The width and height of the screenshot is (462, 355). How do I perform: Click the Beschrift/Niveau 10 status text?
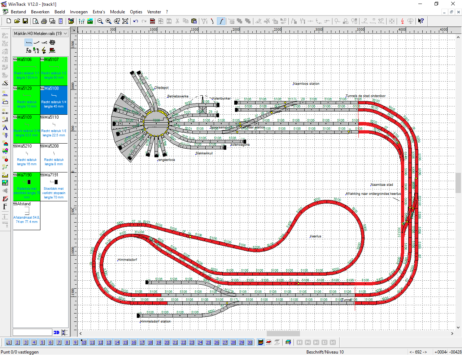(325, 352)
